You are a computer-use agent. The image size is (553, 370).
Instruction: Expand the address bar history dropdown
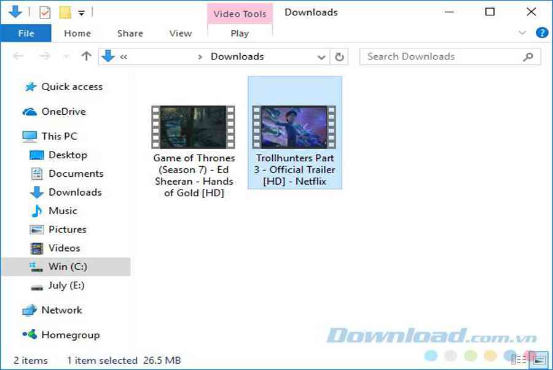pyautogui.click(x=321, y=57)
